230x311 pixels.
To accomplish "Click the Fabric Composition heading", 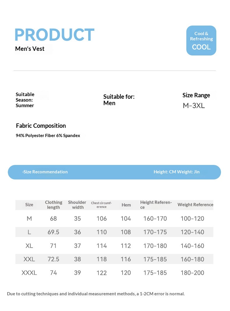I will click(x=41, y=126).
